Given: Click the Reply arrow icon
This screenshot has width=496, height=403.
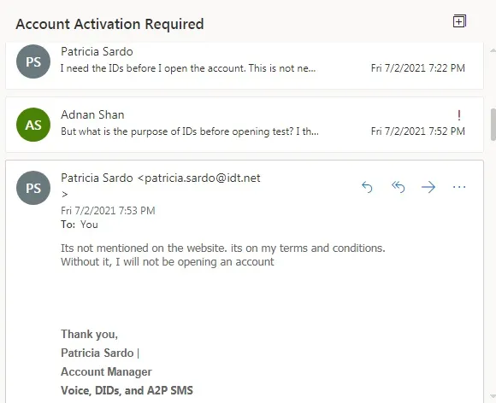Looking at the screenshot, I should pyautogui.click(x=367, y=187).
